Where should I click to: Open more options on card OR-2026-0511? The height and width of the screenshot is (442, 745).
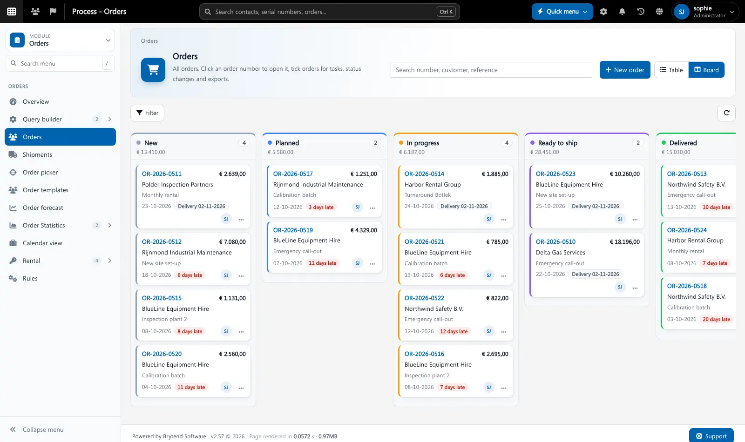tap(241, 219)
